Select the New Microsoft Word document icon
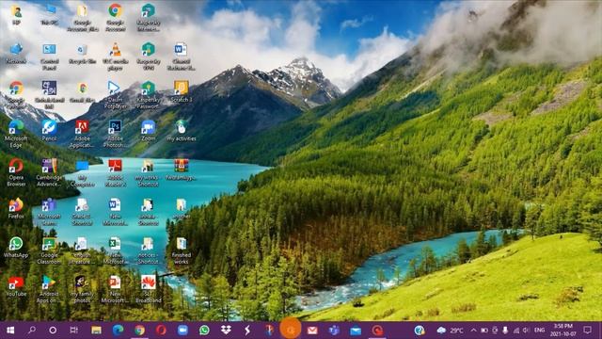This screenshot has width=602, height=339. pos(115,211)
